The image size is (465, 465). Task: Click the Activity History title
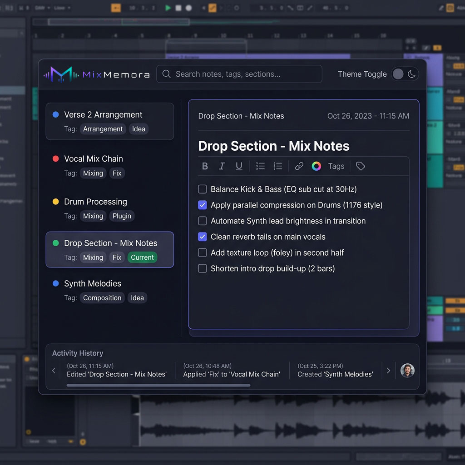coord(77,353)
